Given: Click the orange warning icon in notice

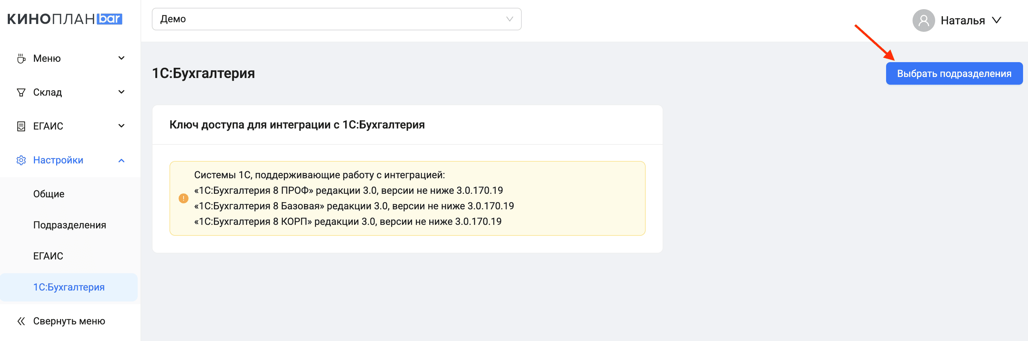Looking at the screenshot, I should tap(183, 198).
